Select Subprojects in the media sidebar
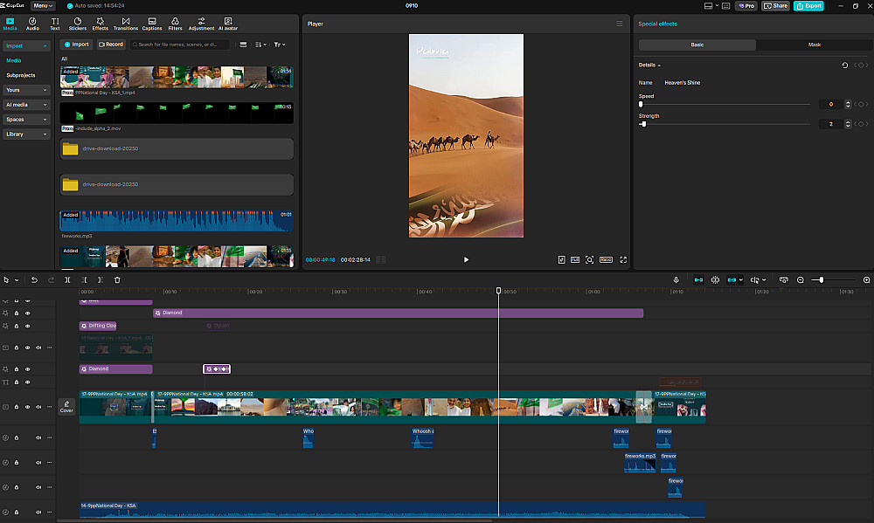 click(20, 75)
